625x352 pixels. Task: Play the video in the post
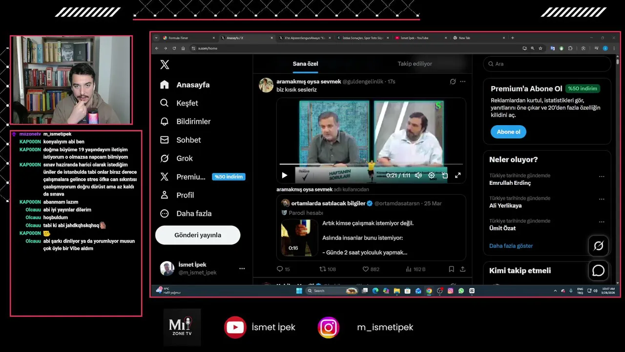tap(284, 175)
